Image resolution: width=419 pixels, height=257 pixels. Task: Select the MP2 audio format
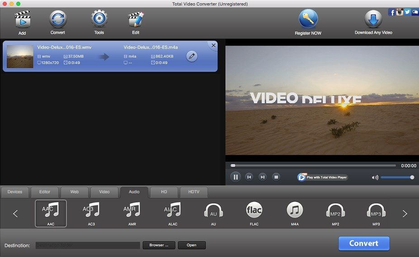335,214
